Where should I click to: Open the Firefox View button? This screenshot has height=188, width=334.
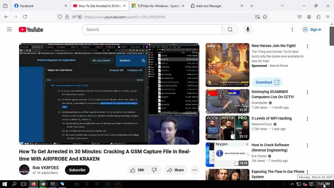(x=5, y=6)
